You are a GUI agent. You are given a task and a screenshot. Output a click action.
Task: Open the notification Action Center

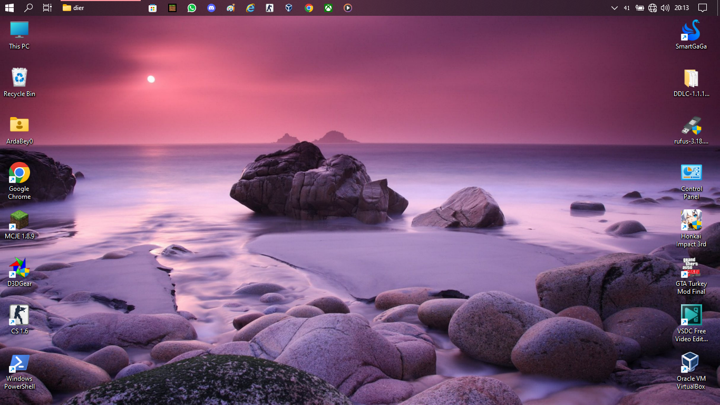pos(702,8)
